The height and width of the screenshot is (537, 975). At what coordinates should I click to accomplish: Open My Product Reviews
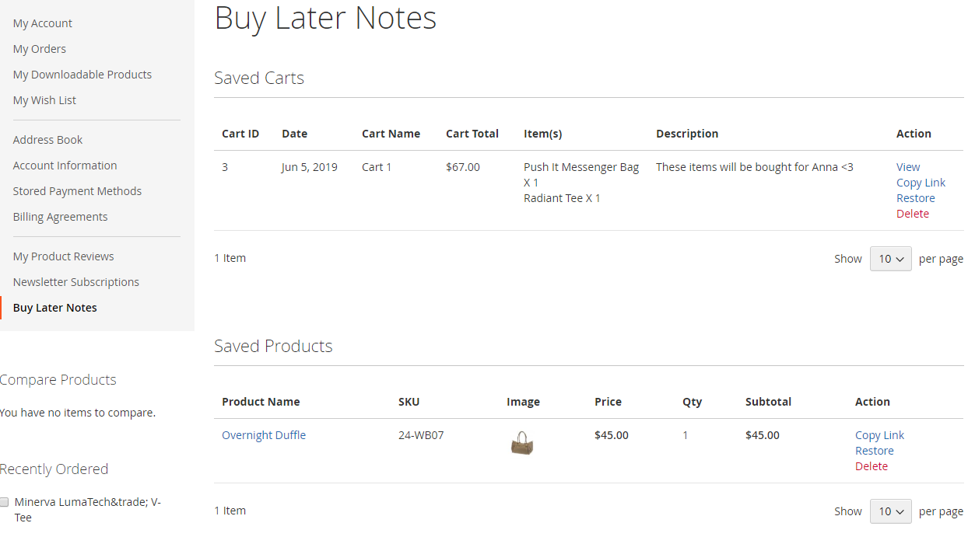pos(64,256)
